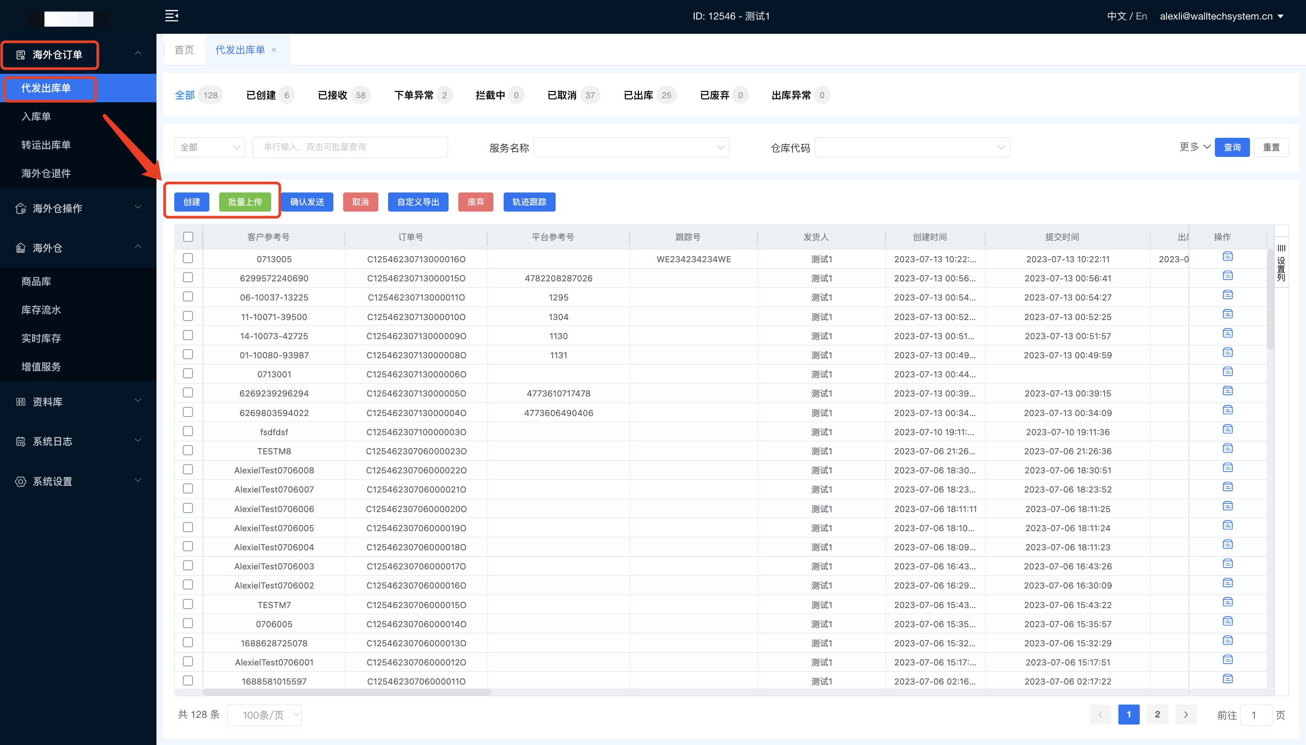
Task: Open the 服务名称 dropdown
Action: click(x=631, y=148)
